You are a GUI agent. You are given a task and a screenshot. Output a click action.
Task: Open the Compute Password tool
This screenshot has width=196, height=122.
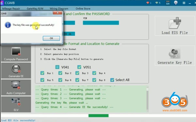[16, 54]
